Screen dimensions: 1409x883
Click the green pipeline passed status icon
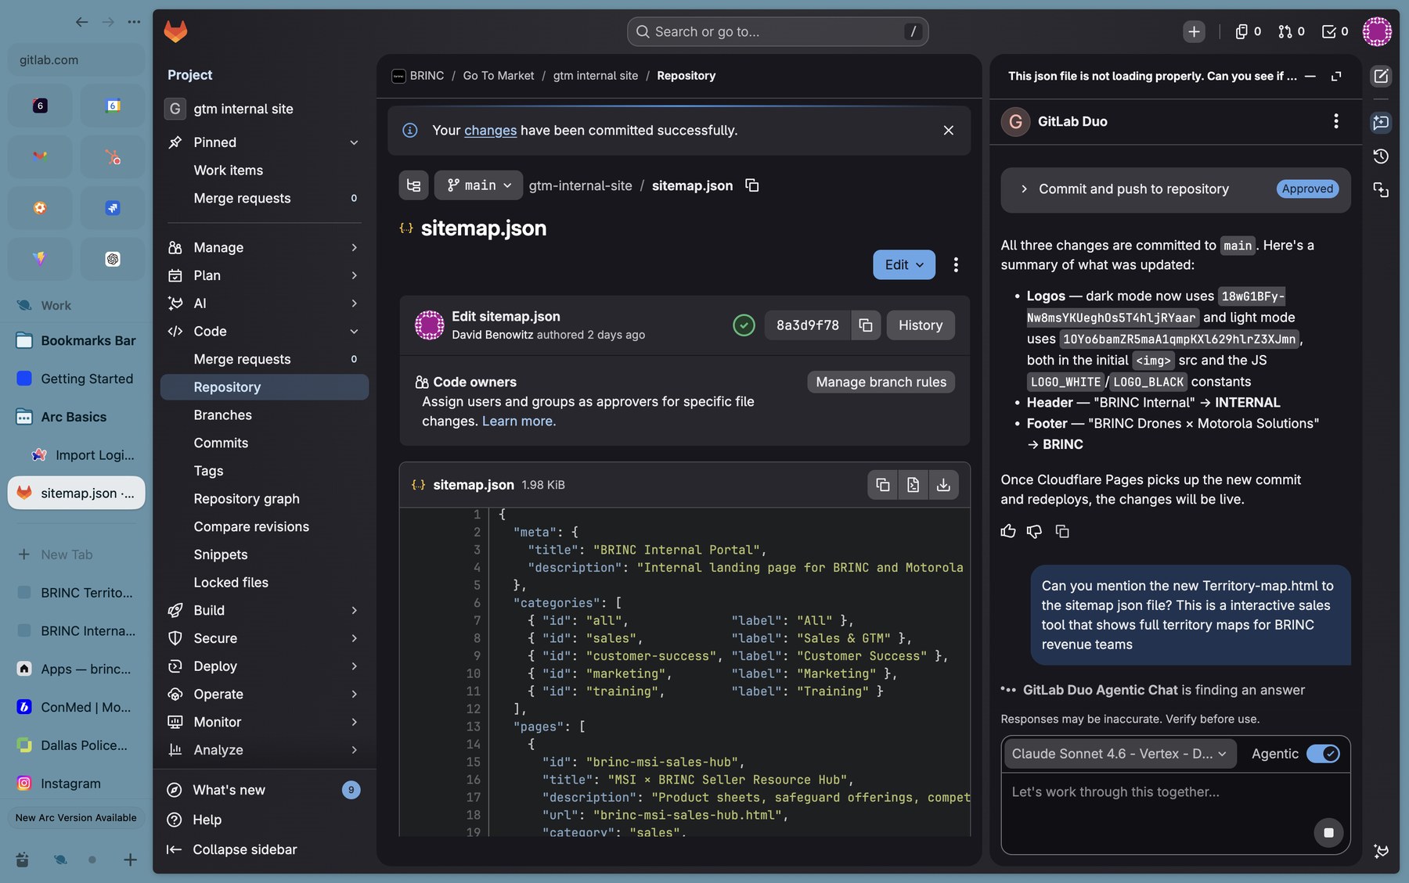744,325
